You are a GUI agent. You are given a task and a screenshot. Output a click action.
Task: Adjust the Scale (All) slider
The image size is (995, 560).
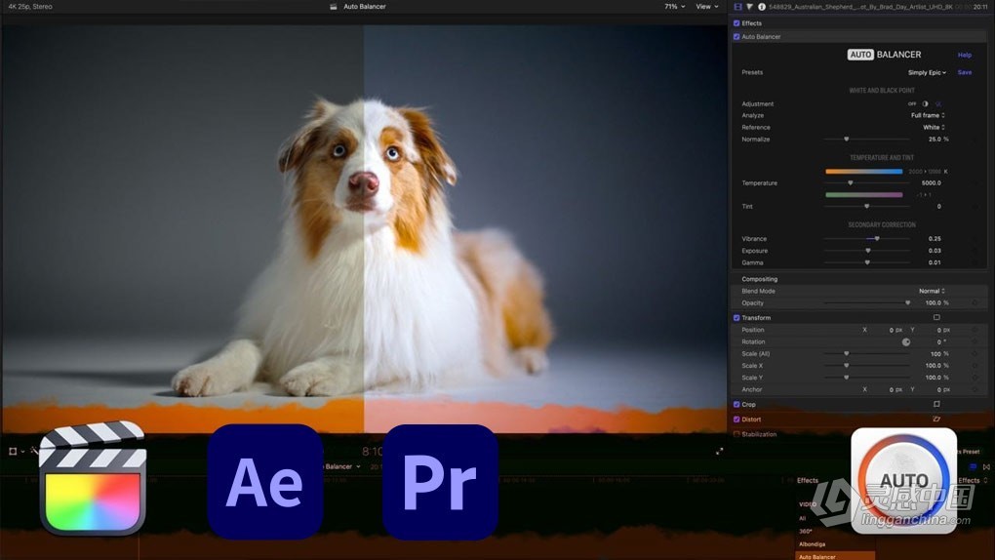click(x=867, y=353)
